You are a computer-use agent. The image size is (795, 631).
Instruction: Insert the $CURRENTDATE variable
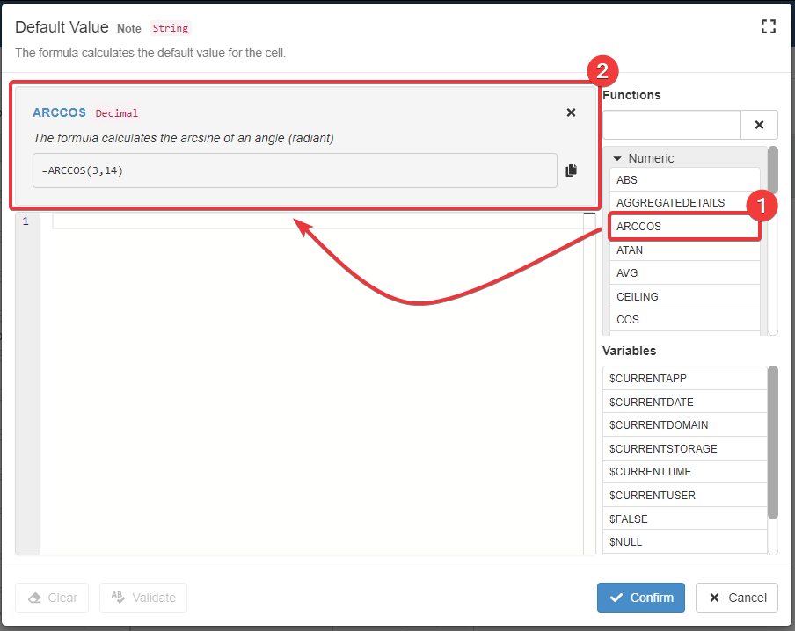pyautogui.click(x=682, y=402)
